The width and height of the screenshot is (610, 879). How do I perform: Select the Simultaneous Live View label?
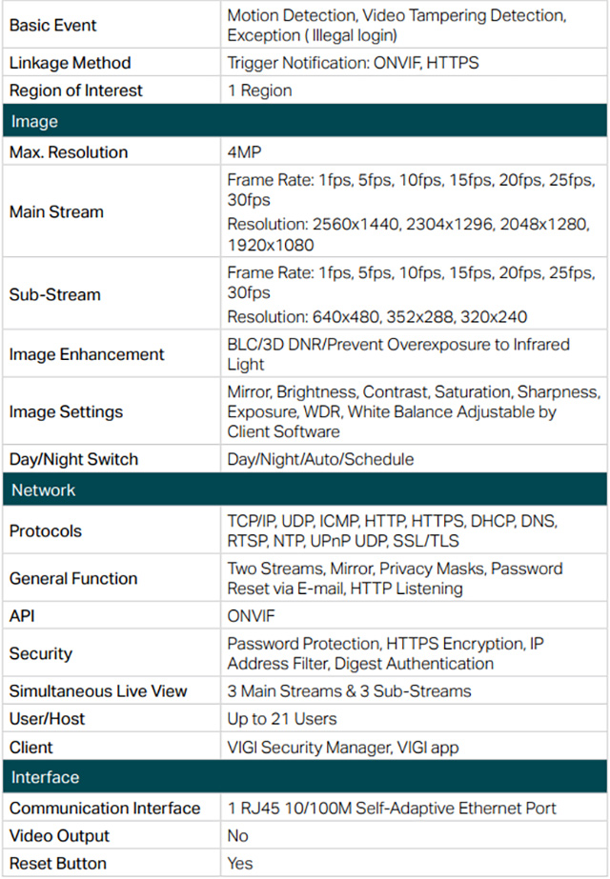click(97, 691)
